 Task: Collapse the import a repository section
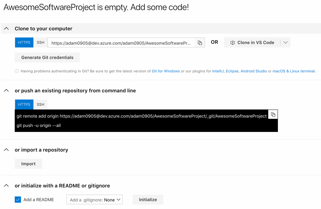click(x=6, y=150)
